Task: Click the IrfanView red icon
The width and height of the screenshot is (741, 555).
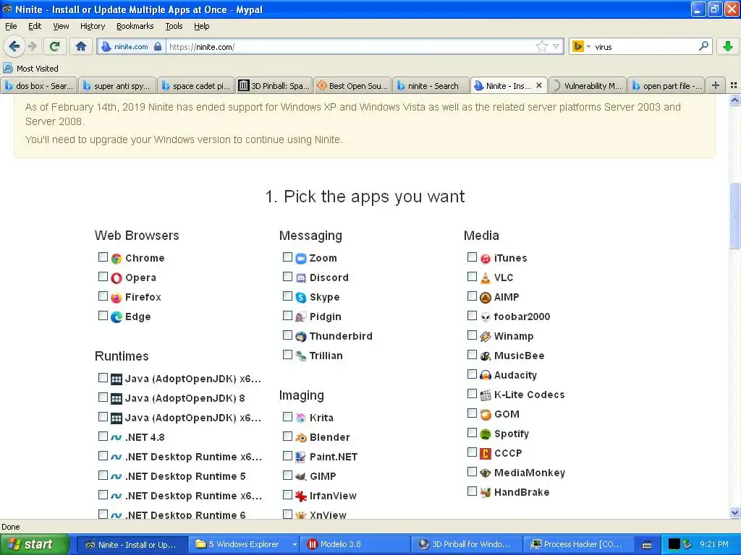Action: 301,496
